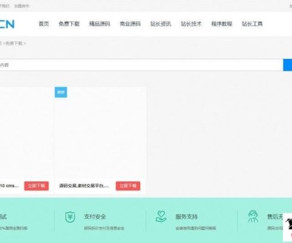Open the floating widget image at bottom right

(x=288, y=227)
